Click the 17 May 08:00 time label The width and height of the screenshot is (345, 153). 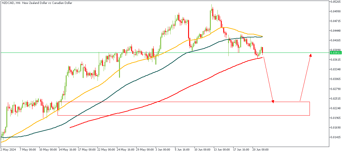pos(87,150)
